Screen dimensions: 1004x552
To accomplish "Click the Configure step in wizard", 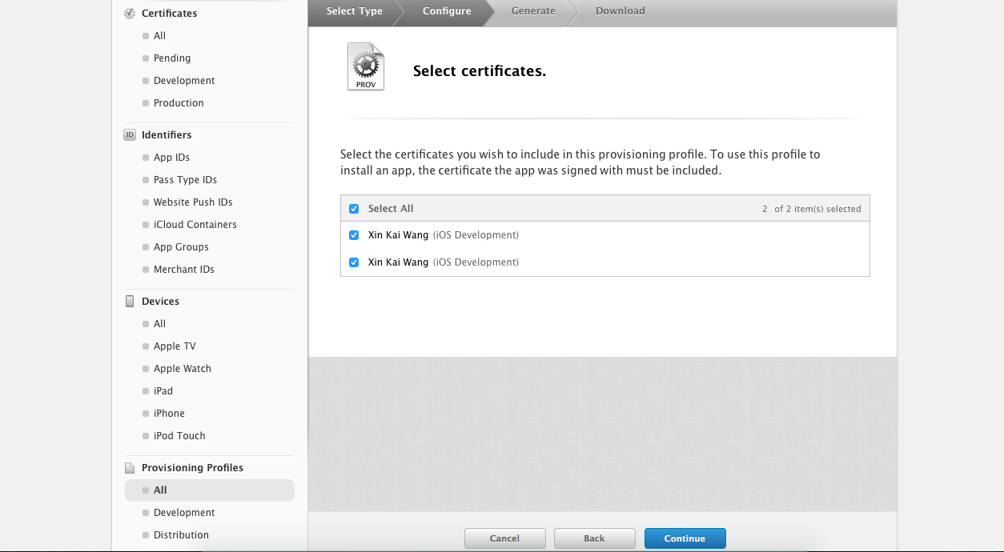I will [x=447, y=11].
